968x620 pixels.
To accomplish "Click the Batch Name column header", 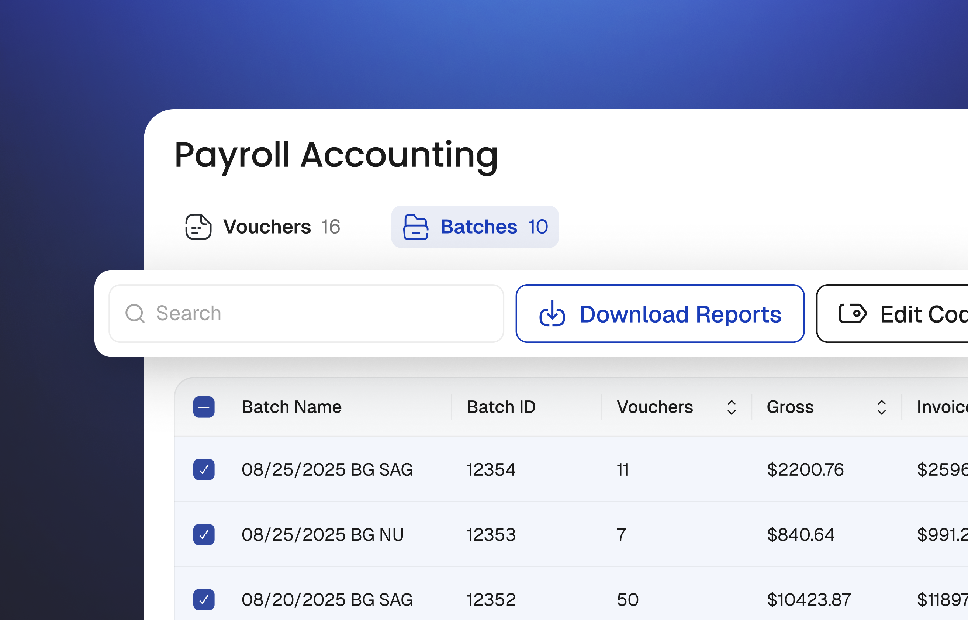I will click(292, 407).
